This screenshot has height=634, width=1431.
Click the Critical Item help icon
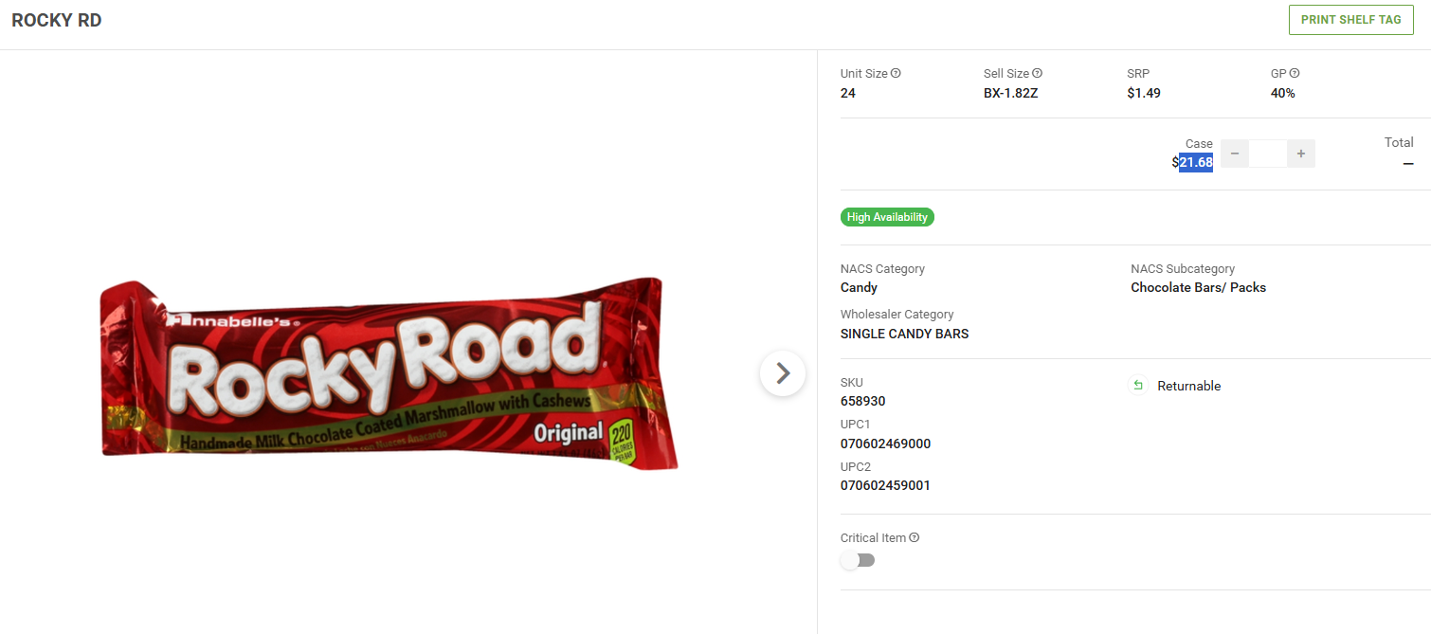(915, 537)
